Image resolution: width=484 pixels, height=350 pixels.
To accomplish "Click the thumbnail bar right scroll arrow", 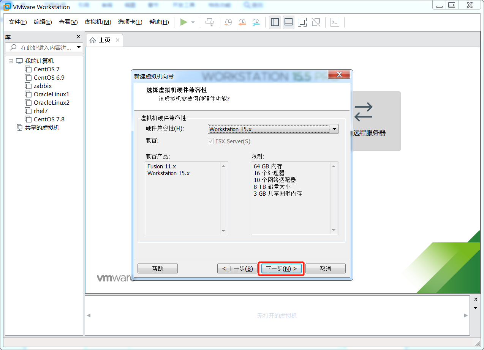I will [466, 315].
